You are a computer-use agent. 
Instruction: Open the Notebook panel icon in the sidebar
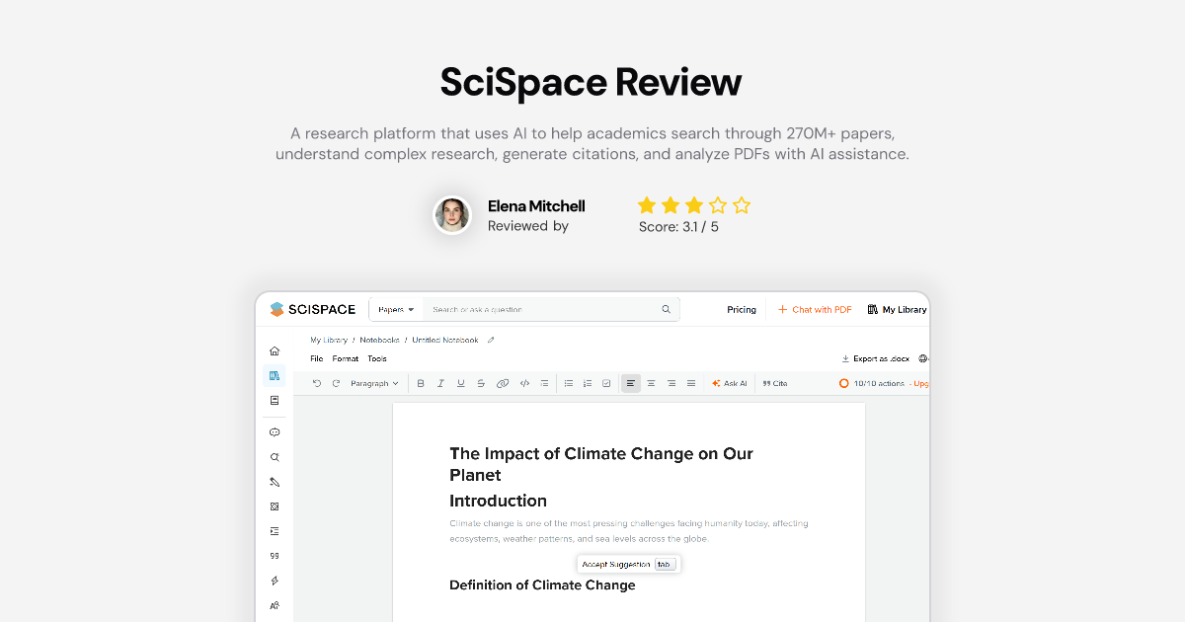coord(275,400)
